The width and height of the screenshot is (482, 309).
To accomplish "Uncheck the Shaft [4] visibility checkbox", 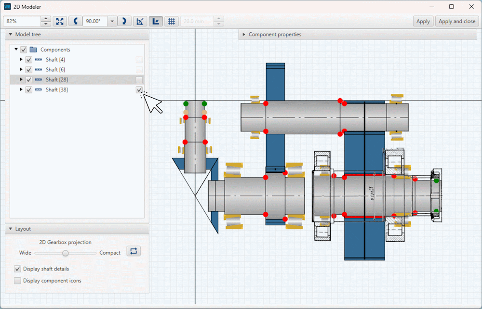I will point(29,60).
